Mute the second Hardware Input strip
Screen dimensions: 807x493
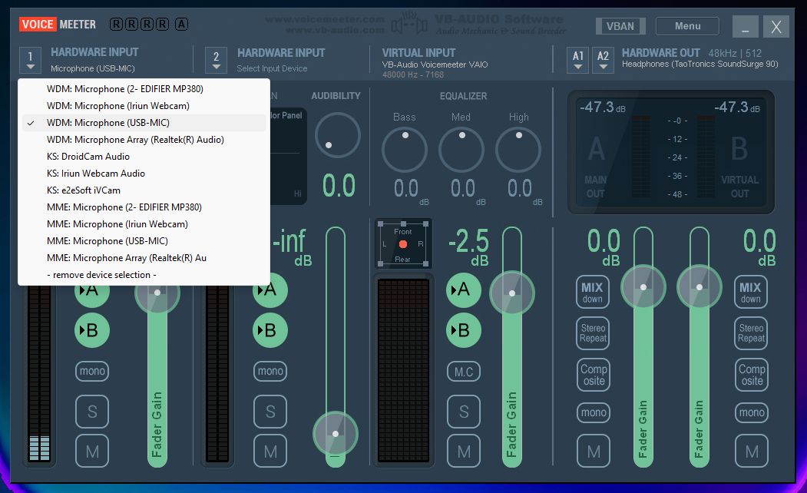tap(270, 452)
